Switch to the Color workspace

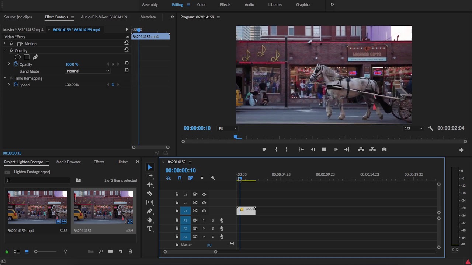click(x=201, y=4)
